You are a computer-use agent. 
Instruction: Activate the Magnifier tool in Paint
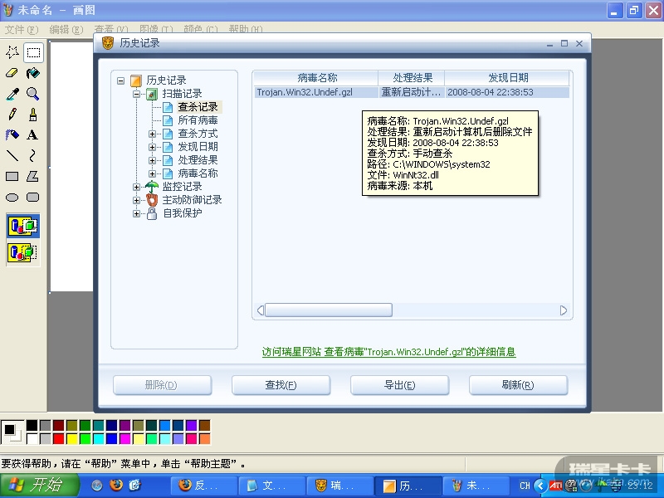[33, 94]
